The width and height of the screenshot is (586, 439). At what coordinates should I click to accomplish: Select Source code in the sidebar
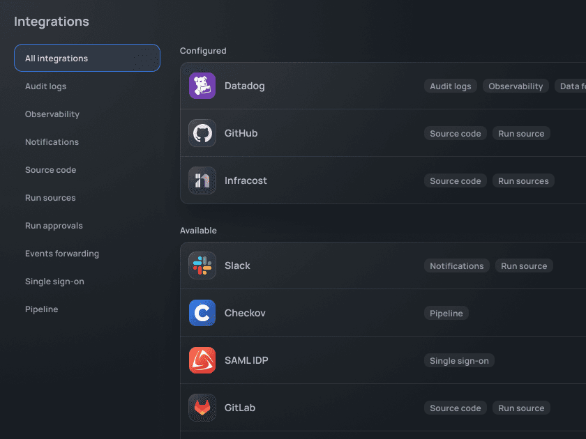click(x=50, y=169)
